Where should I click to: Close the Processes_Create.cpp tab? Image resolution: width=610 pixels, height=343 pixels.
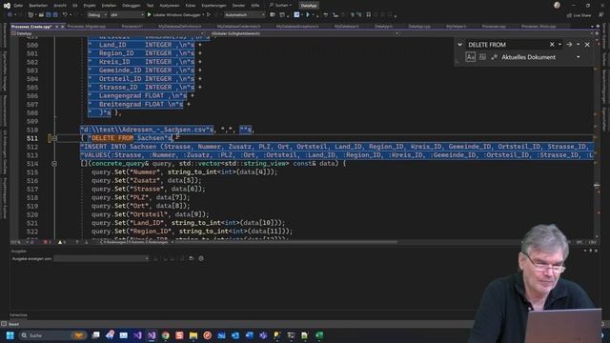(x=63, y=27)
